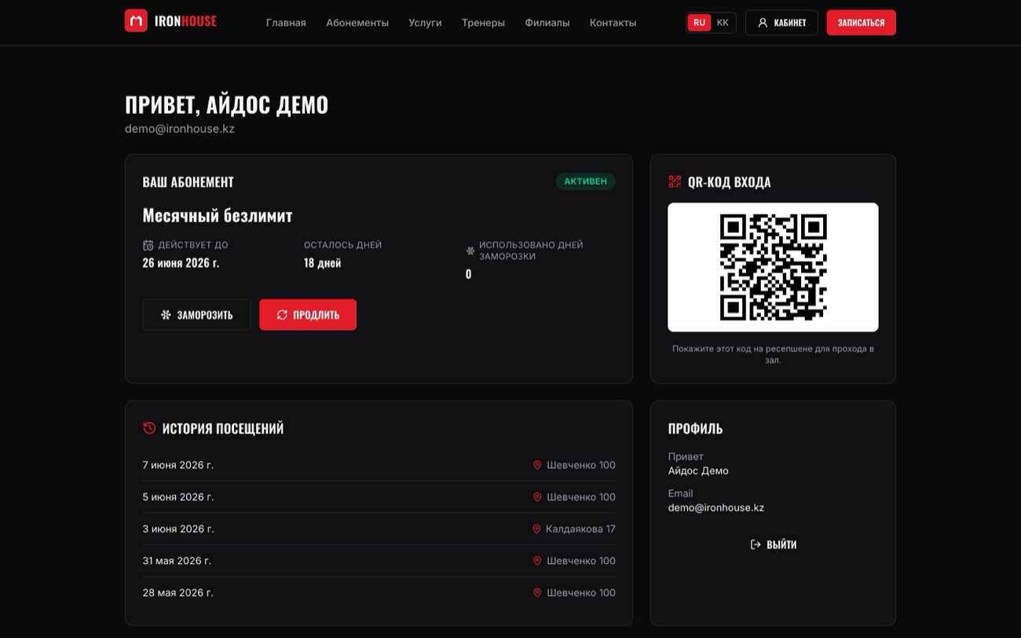Click the QR icon beside QR-код входа
1021x638 pixels.
[675, 181]
